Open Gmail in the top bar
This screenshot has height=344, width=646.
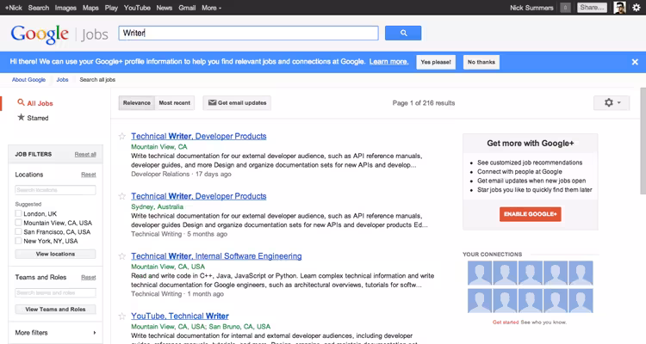click(x=187, y=8)
